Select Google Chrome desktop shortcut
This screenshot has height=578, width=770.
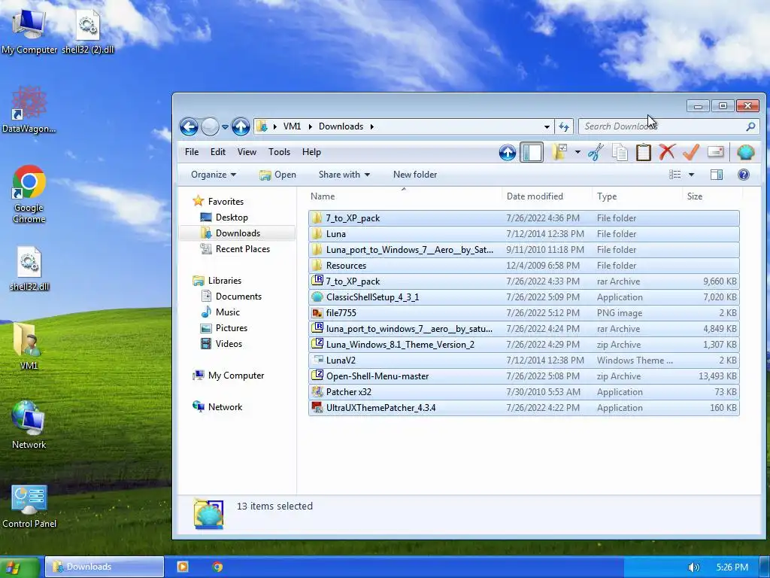point(29,195)
